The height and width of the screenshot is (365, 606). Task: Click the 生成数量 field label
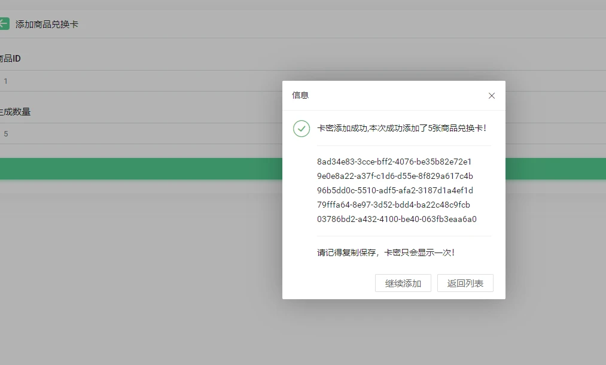click(16, 111)
